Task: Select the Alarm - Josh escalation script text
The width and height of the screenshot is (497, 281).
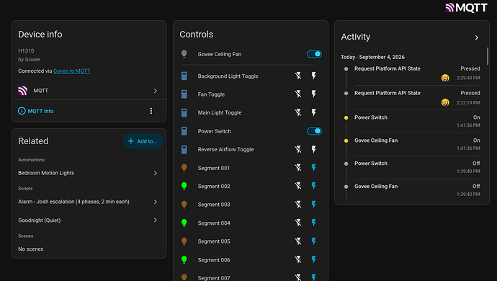Action: click(x=73, y=202)
